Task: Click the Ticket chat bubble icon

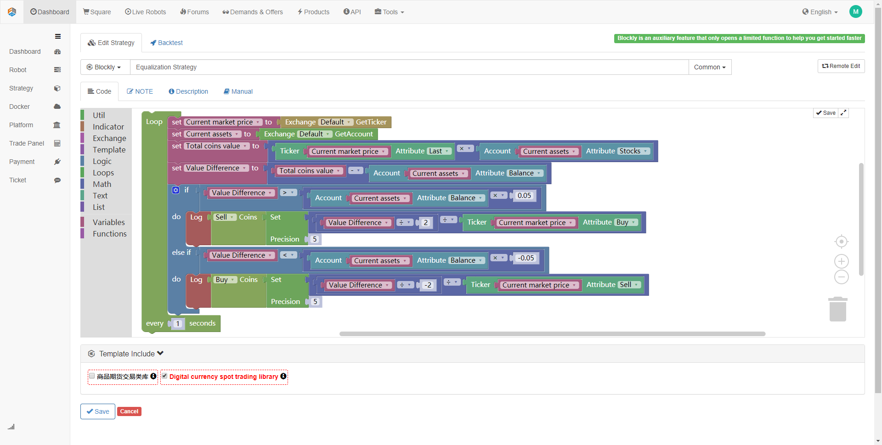Action: pos(57,180)
